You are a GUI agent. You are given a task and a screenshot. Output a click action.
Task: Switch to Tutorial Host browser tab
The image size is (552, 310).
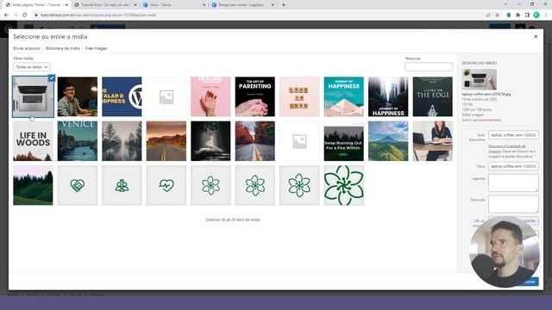pyautogui.click(x=105, y=5)
